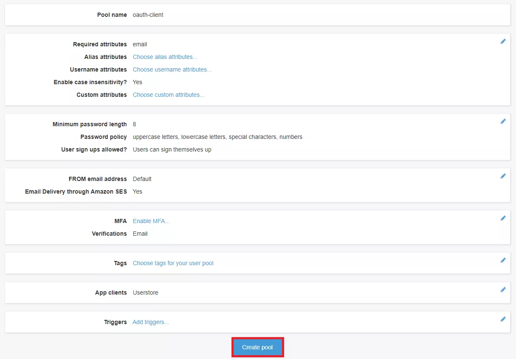Open Choose alias attributes
Screen dimensions: 516x359
pyautogui.click(x=165, y=57)
